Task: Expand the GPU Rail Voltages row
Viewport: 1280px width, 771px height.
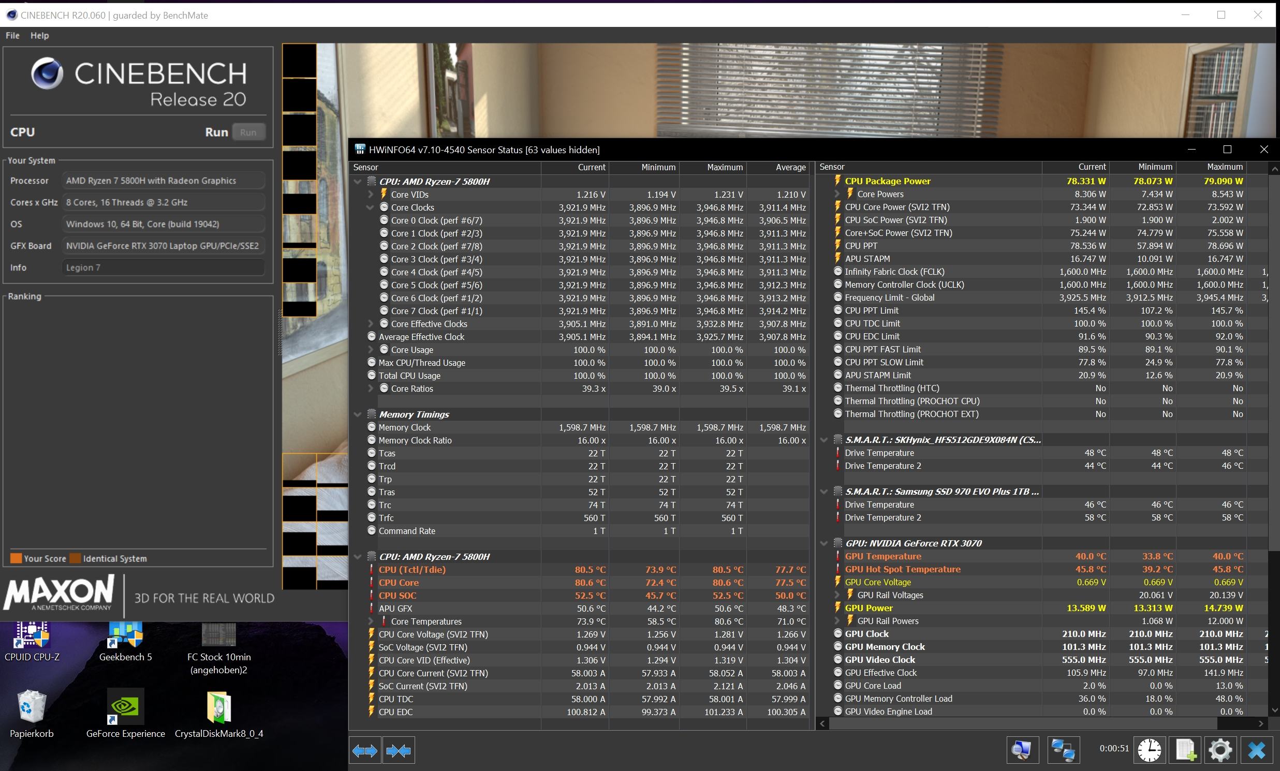Action: pyautogui.click(x=837, y=595)
